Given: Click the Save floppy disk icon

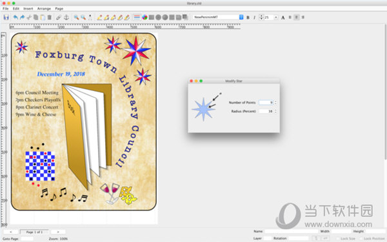Looking at the screenshot, I should (6, 17).
